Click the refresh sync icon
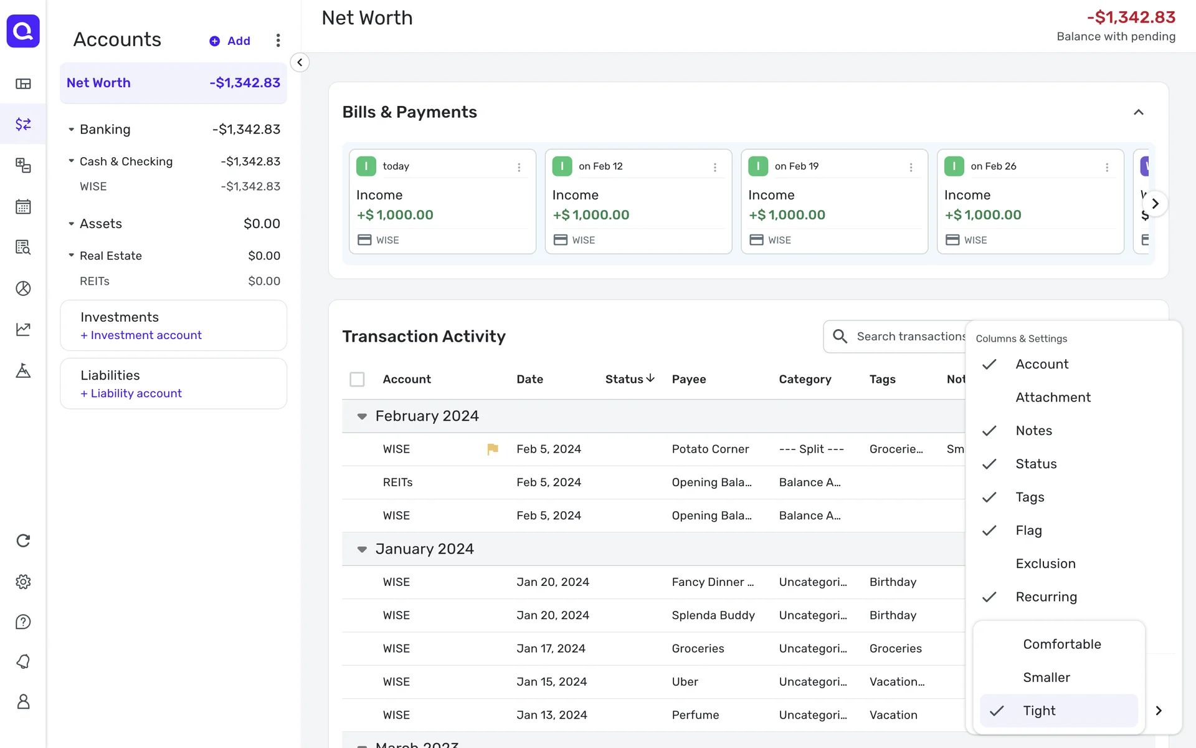 coord(23,540)
